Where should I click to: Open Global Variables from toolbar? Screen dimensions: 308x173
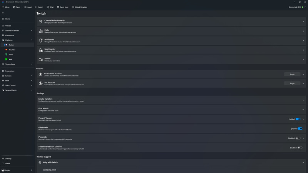[79, 7]
